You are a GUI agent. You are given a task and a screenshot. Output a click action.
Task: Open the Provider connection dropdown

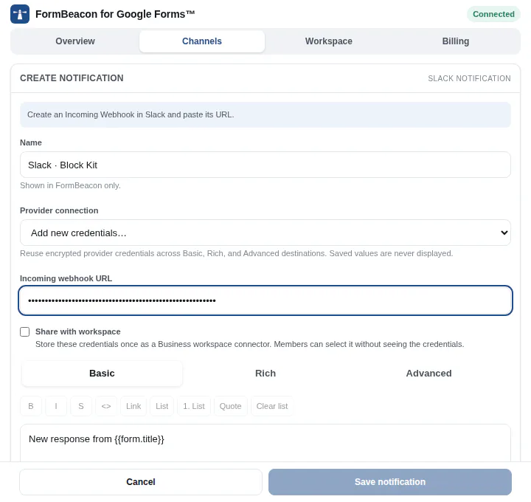265,233
